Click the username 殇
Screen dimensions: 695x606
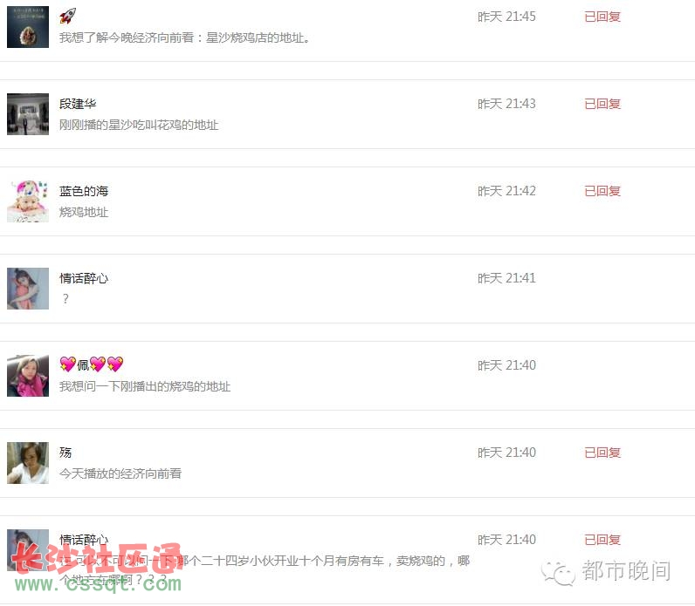pos(65,453)
